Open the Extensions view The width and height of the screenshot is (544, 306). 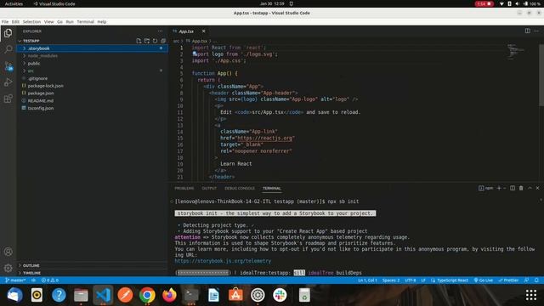[x=8, y=99]
